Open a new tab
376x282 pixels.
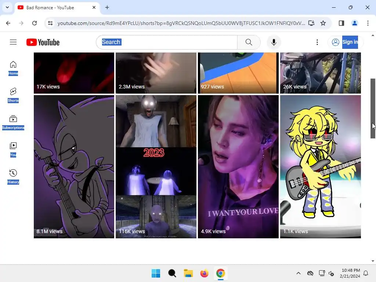(x=107, y=7)
